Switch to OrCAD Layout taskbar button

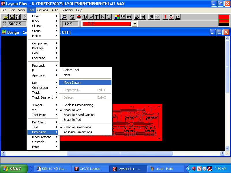[90, 169]
